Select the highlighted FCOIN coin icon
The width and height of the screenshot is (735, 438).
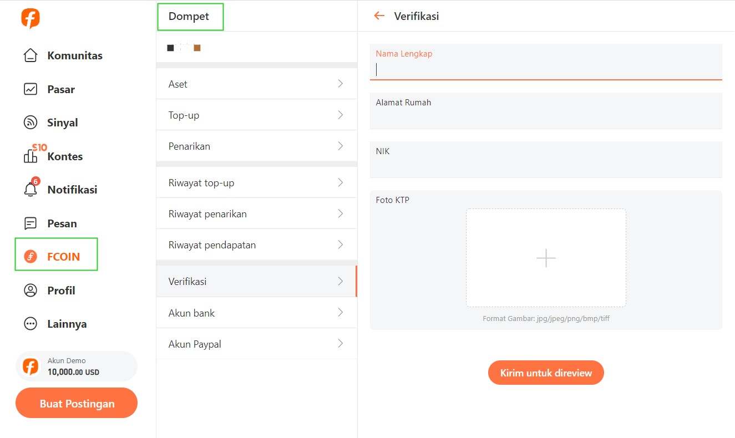click(31, 256)
